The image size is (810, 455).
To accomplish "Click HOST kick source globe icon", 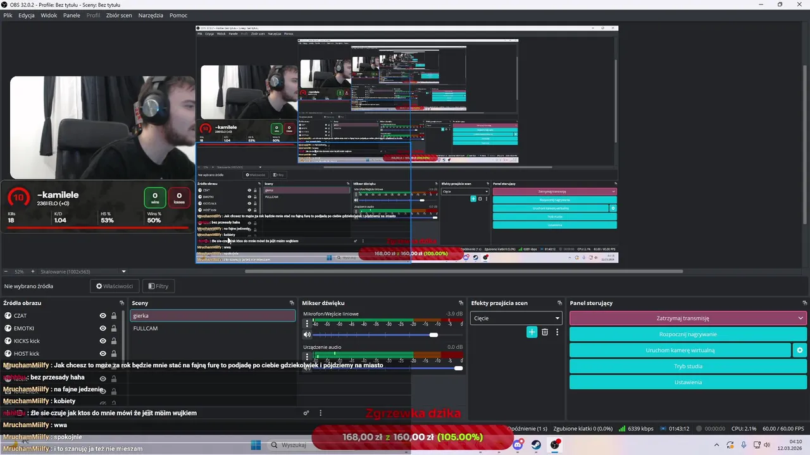I will point(8,353).
